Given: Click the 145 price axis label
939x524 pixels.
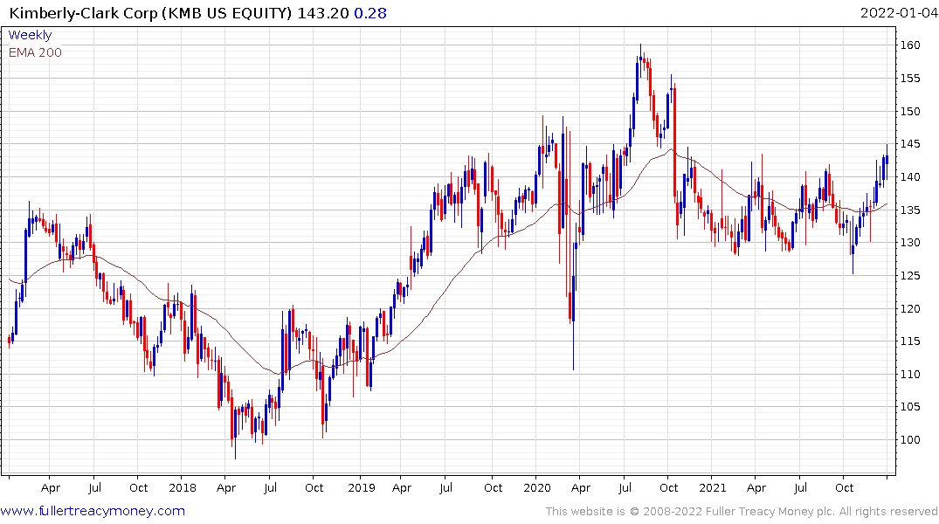Looking at the screenshot, I should click(x=910, y=144).
